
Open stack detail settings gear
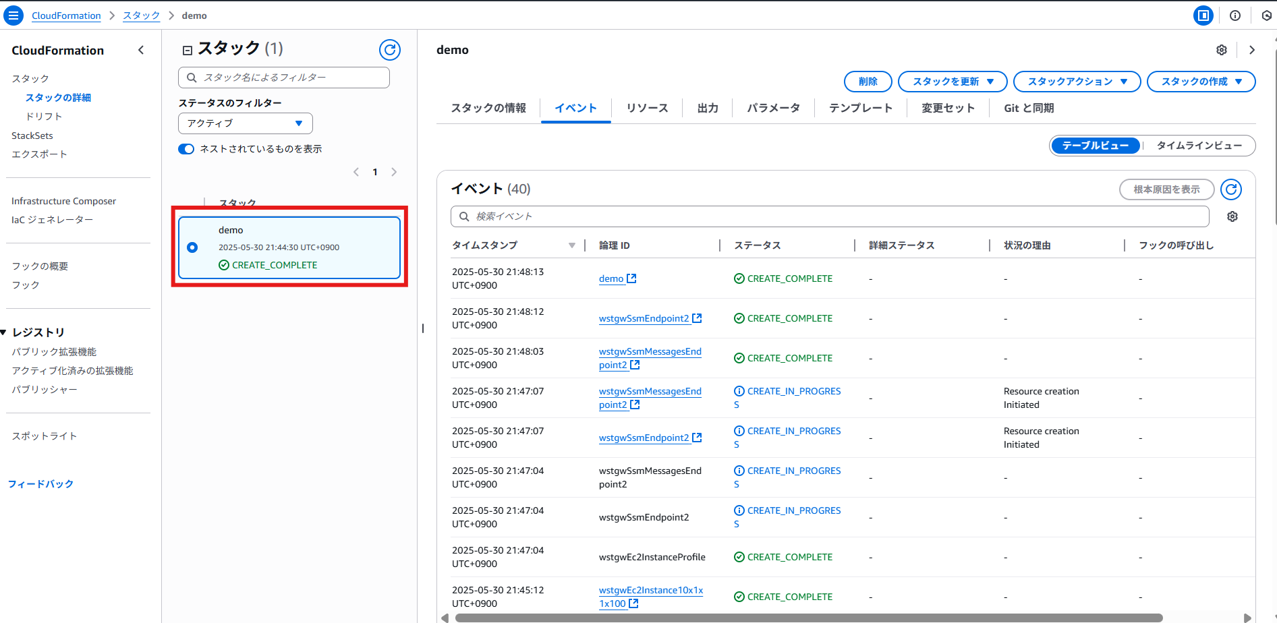click(x=1222, y=50)
